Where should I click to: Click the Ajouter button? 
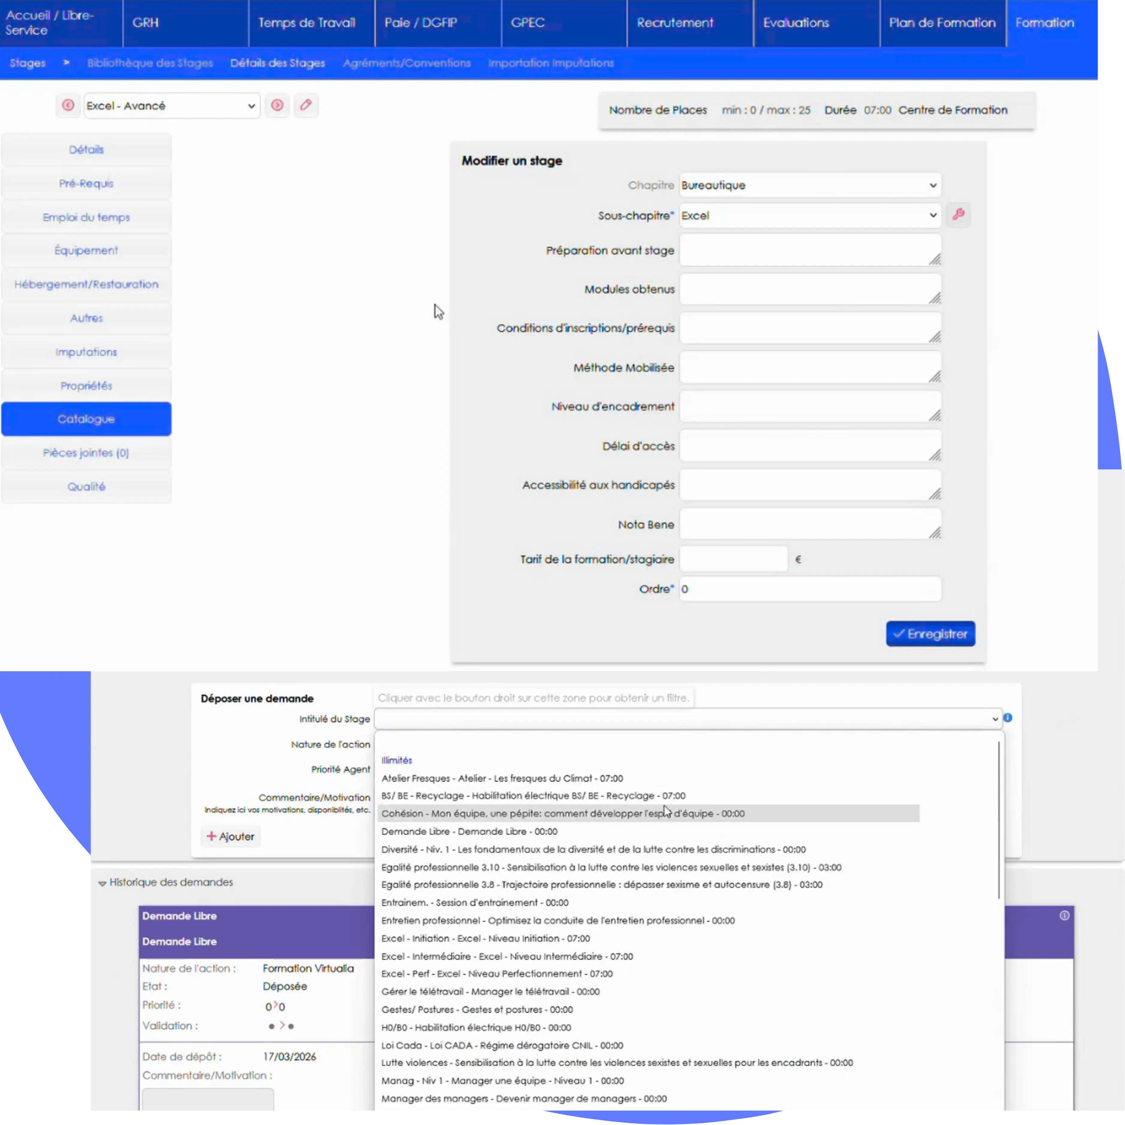pos(231,836)
